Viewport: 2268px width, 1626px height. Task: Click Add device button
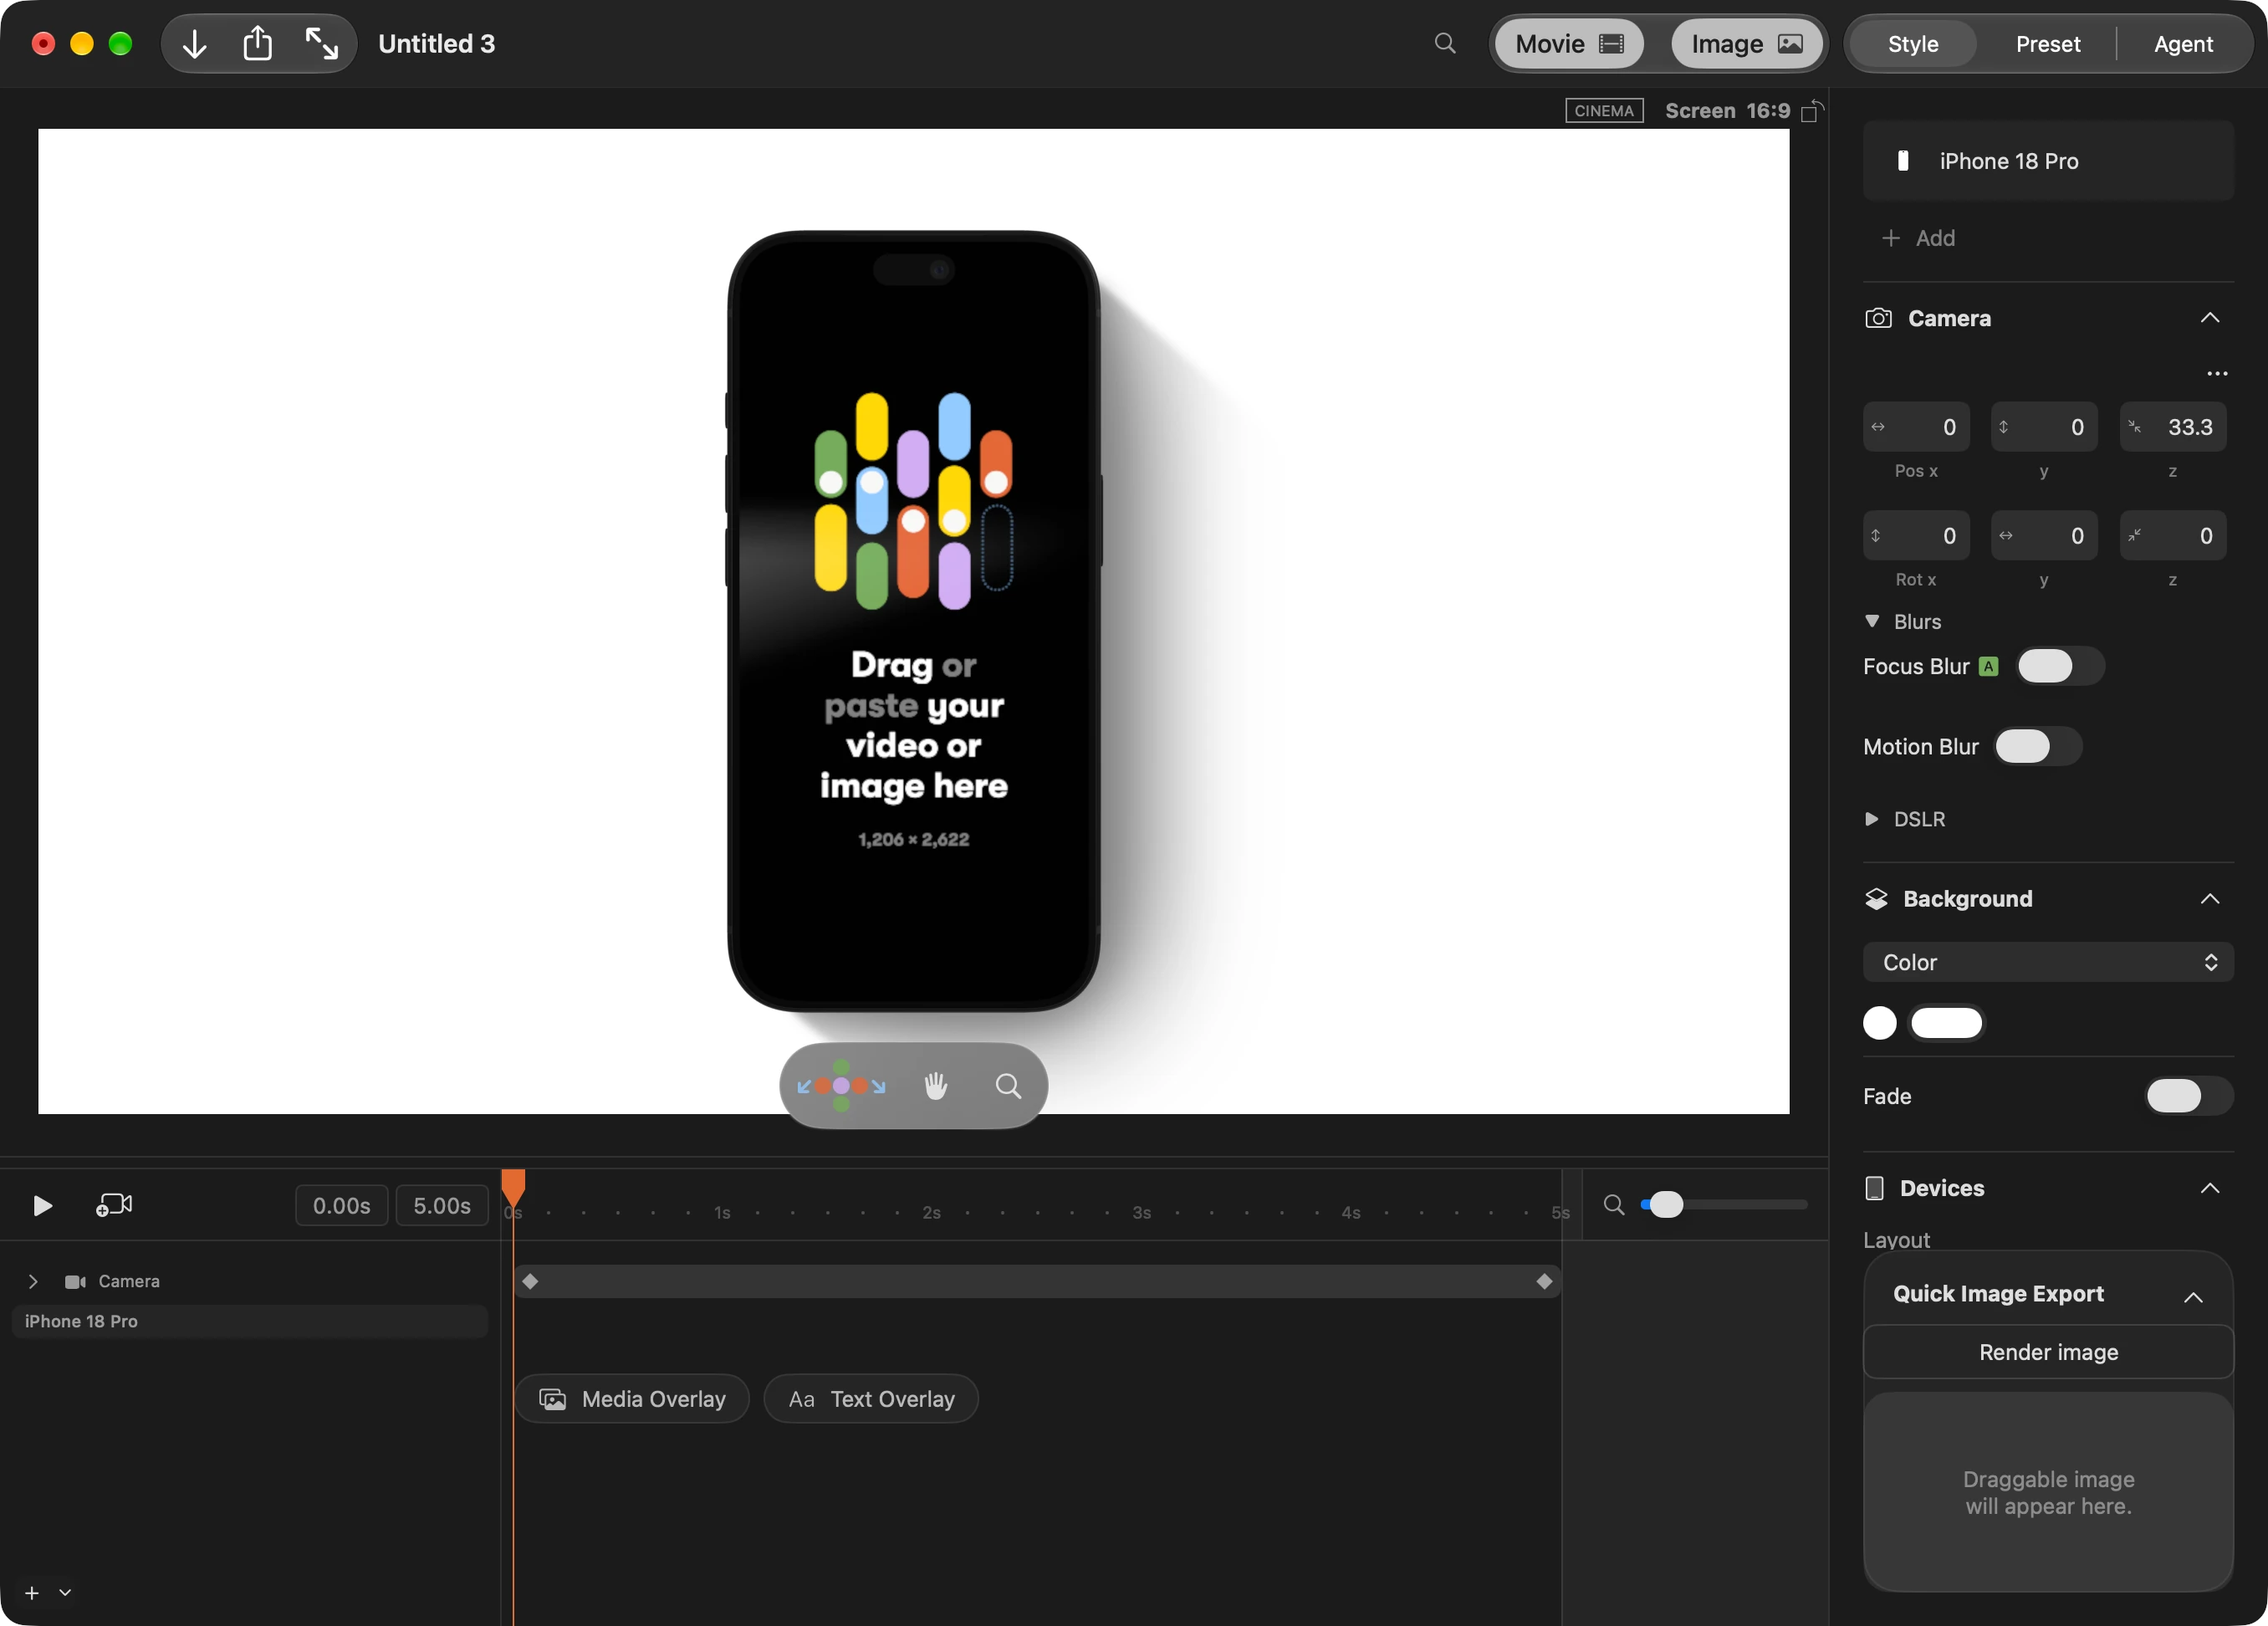click(1919, 238)
